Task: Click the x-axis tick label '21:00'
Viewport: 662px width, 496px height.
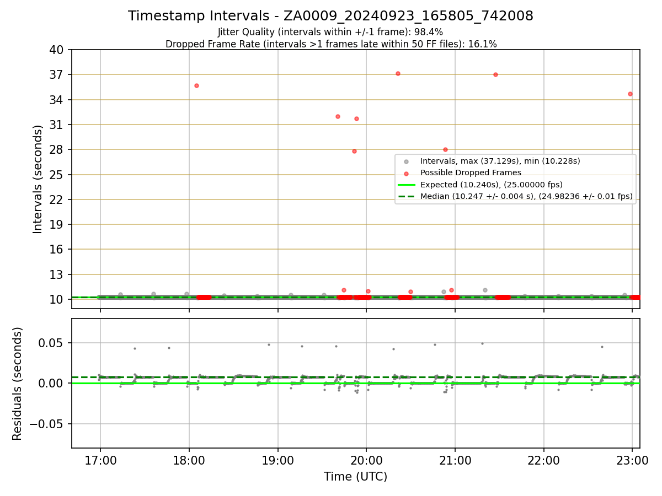Action: pyautogui.click(x=455, y=460)
